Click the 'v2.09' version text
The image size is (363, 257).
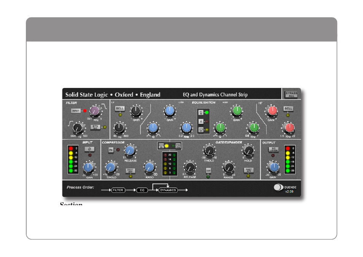[x=289, y=192]
